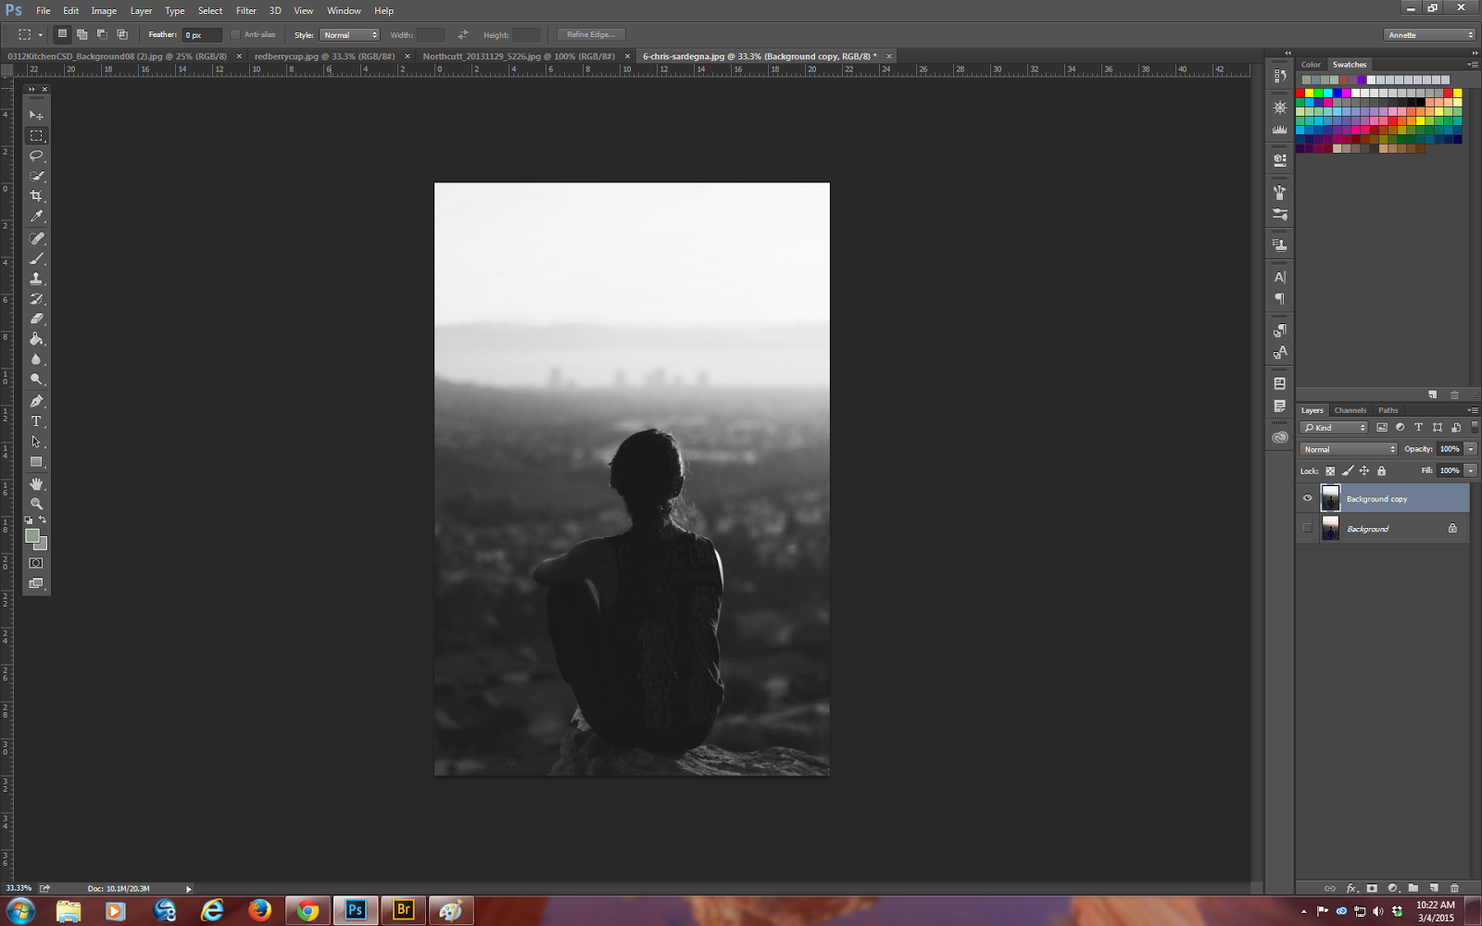Enable the Anti-alias checkbox
The image size is (1482, 926).
click(235, 35)
